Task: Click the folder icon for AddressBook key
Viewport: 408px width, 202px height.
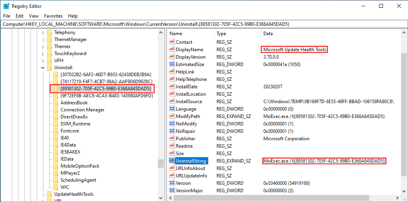Action: (x=55, y=103)
